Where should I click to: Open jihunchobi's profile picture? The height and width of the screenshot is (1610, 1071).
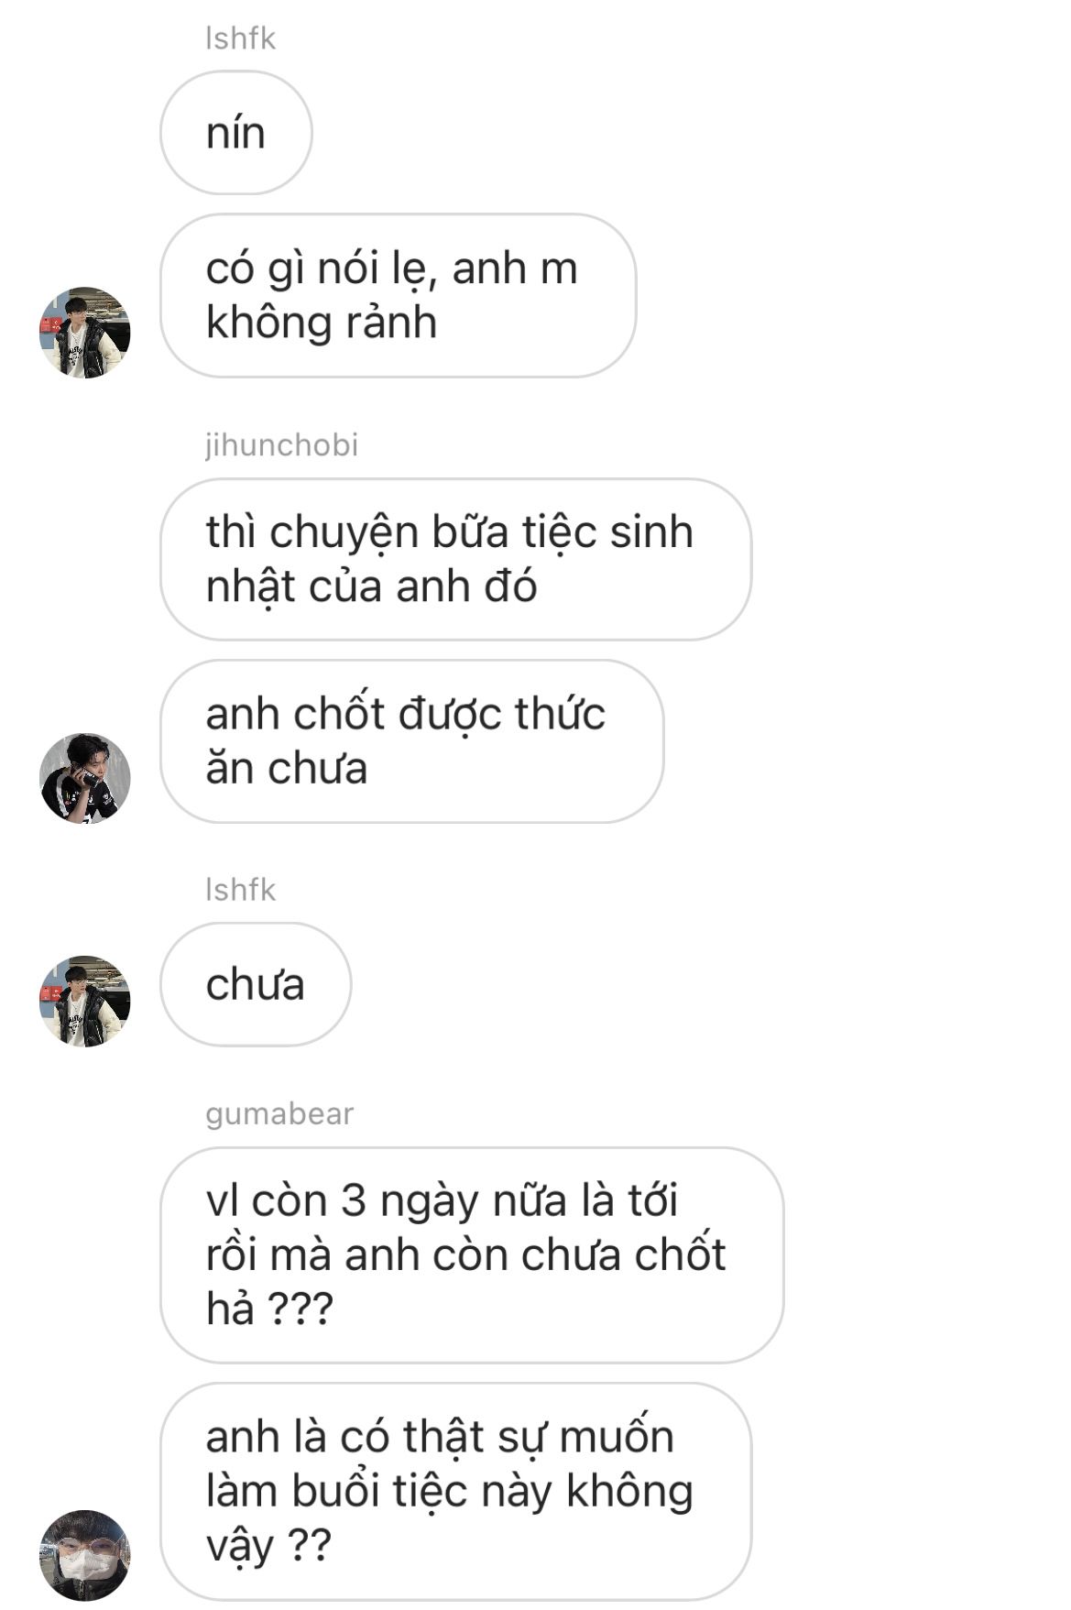(x=84, y=778)
